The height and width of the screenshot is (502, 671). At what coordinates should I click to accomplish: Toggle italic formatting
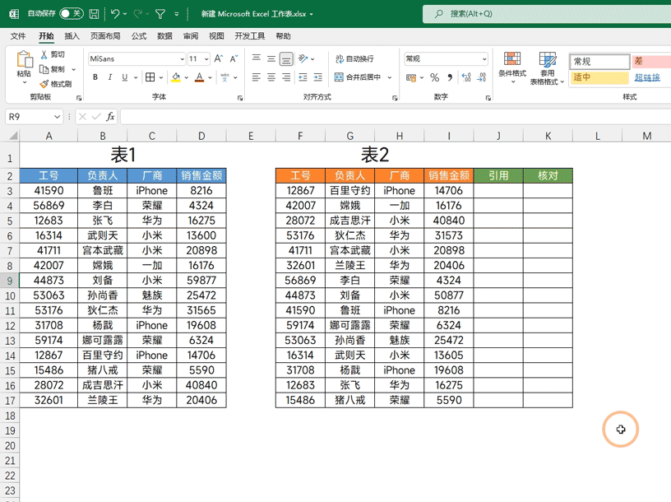[x=109, y=77]
